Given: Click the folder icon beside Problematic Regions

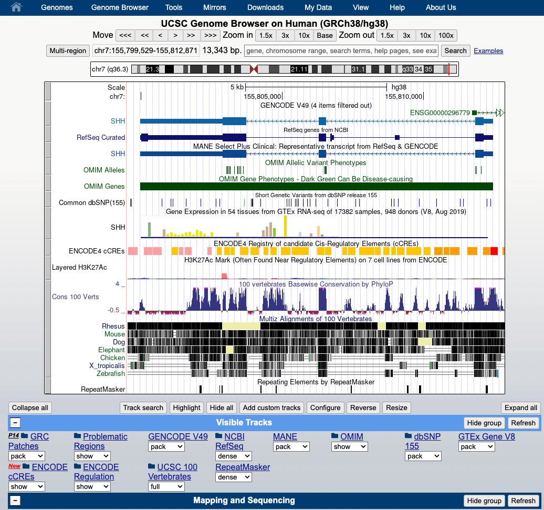Looking at the screenshot, I should click(77, 436).
